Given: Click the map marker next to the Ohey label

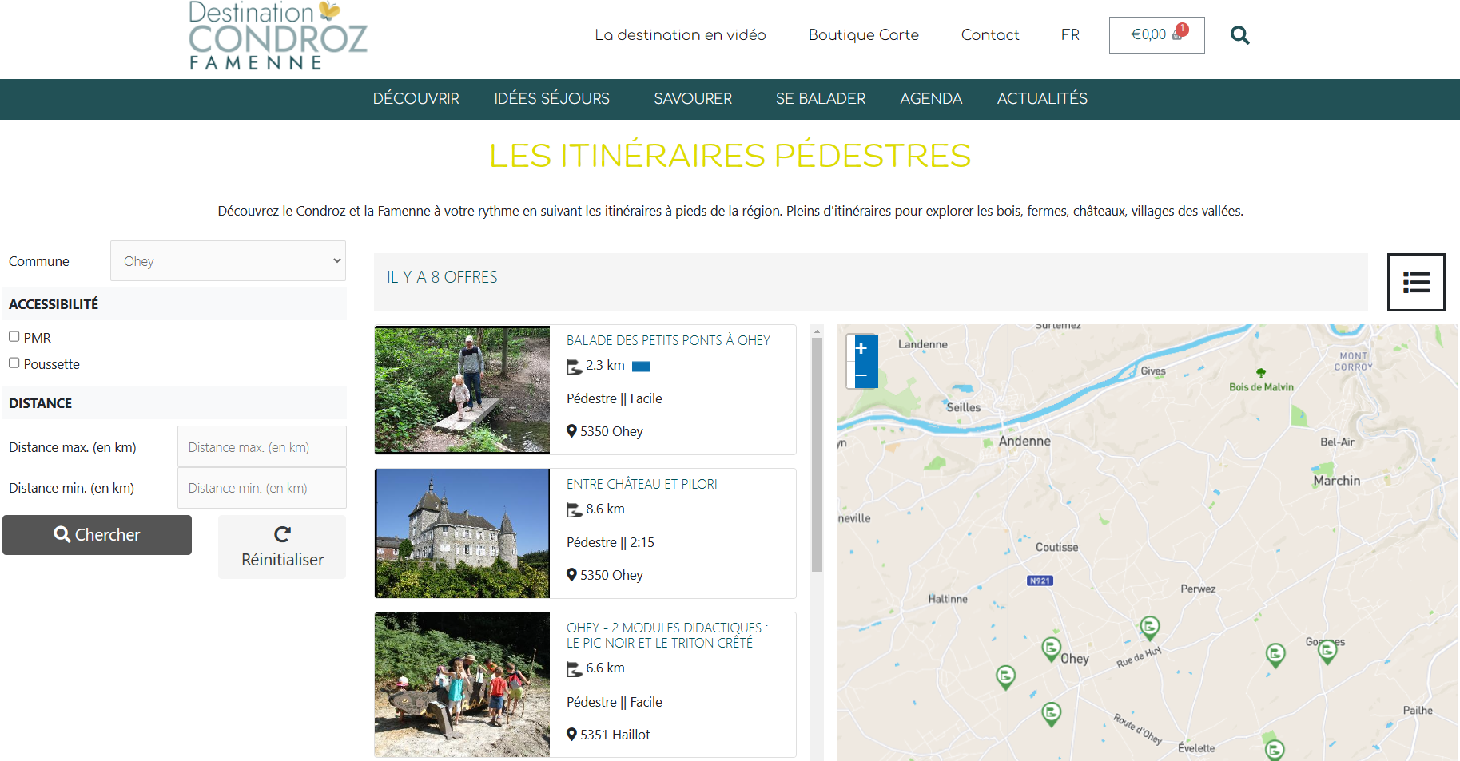Looking at the screenshot, I should pos(1051,648).
